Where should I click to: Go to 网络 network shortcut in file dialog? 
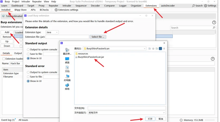(67, 87)
